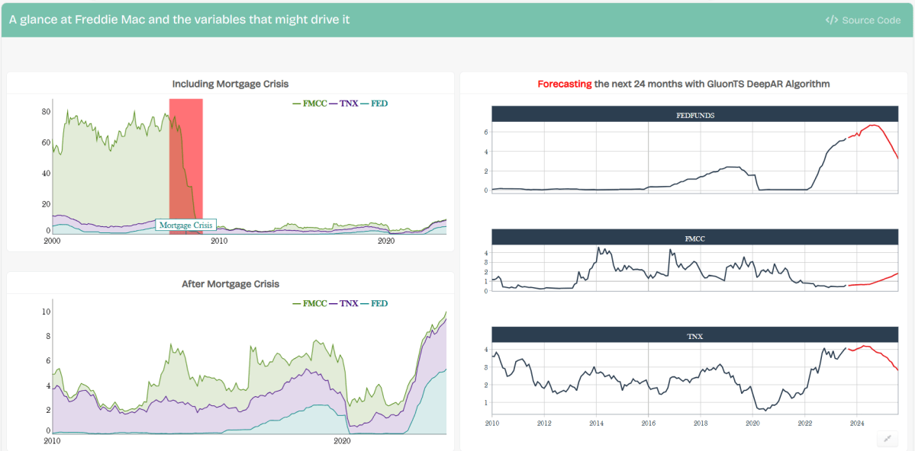The width and height of the screenshot is (915, 451).
Task: Show or hide FED in After Mortgage Crisis legend
Action: point(379,303)
